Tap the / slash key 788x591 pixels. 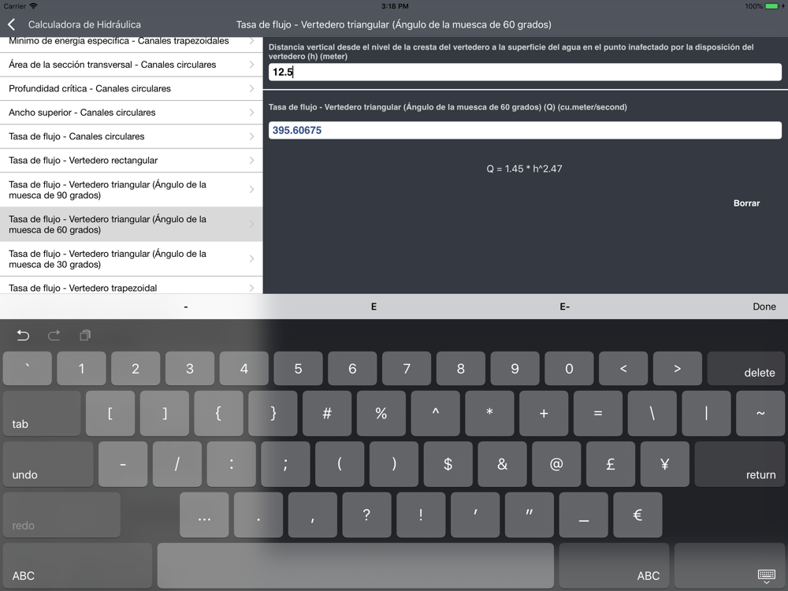(x=177, y=464)
